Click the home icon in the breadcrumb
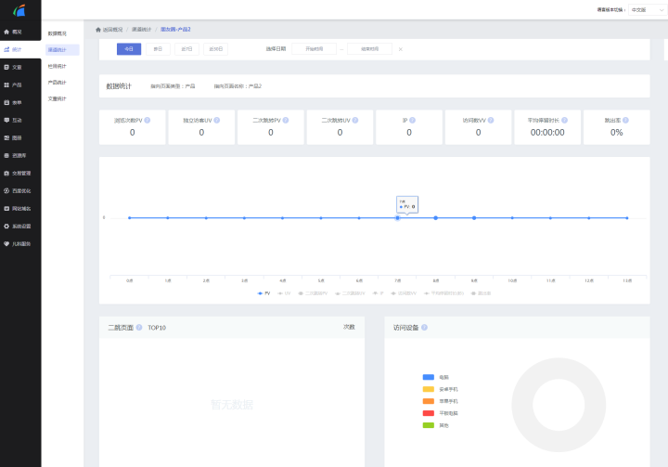Viewport: 668px width, 467px height. click(98, 30)
